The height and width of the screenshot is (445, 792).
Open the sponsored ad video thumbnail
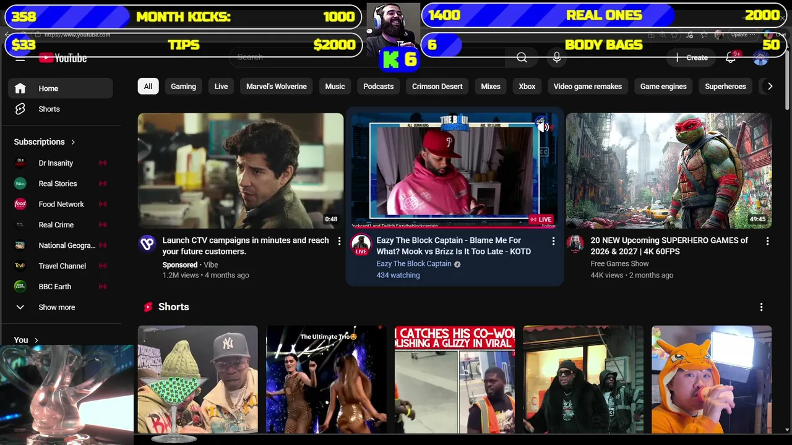[241, 171]
